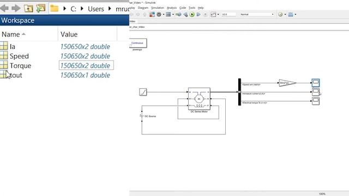Open the Simulation menu
Screen dimensions: 349x196
(x=158, y=8)
